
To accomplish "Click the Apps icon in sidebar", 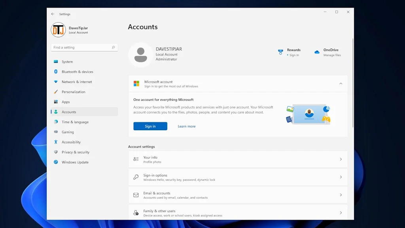I will (x=56, y=102).
